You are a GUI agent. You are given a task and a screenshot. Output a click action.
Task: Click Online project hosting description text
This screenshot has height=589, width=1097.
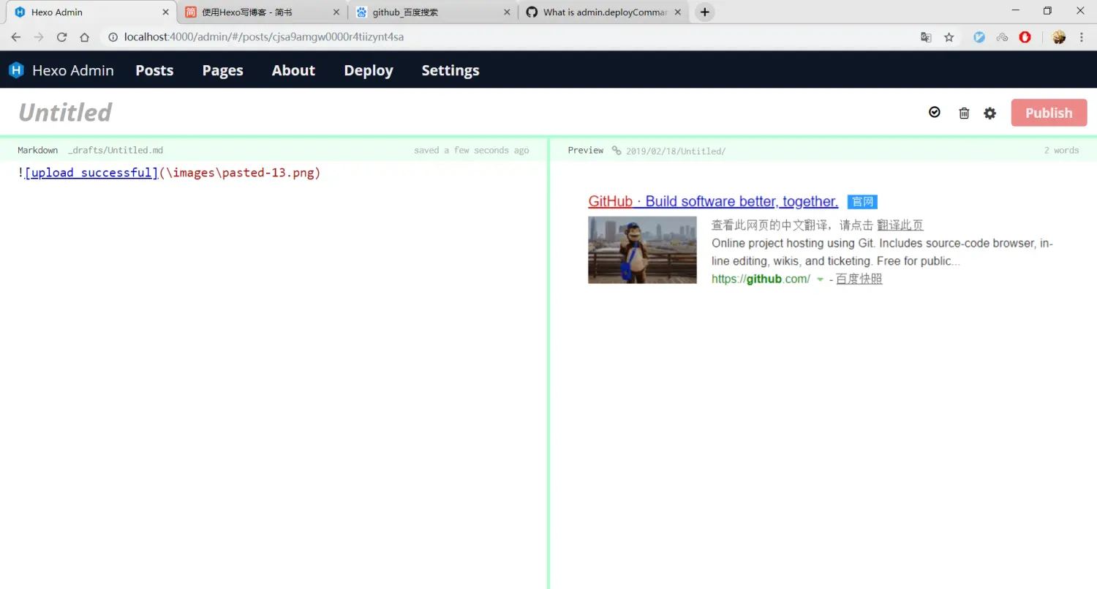pyautogui.click(x=882, y=252)
